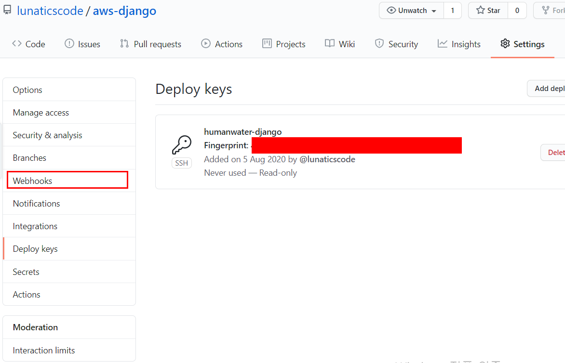Click the repository book icon beside lunaticscode

click(7, 10)
